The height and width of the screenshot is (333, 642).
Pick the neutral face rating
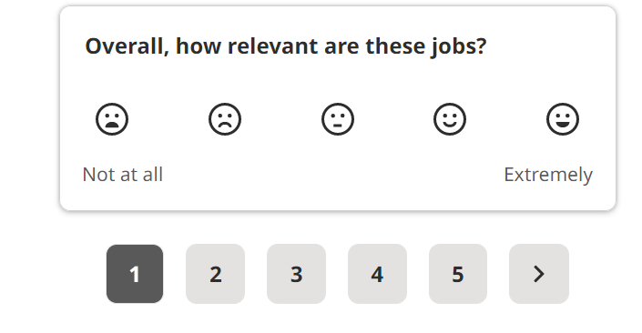(337, 119)
